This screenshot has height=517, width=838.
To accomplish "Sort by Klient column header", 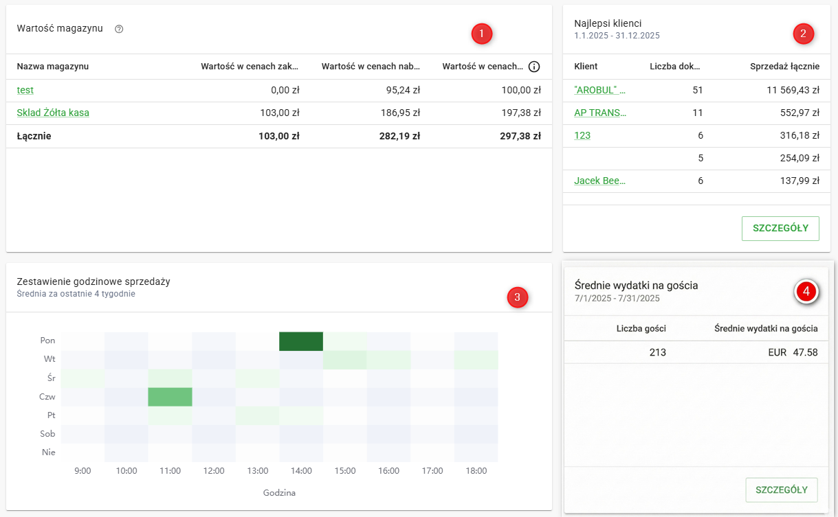I will click(586, 67).
